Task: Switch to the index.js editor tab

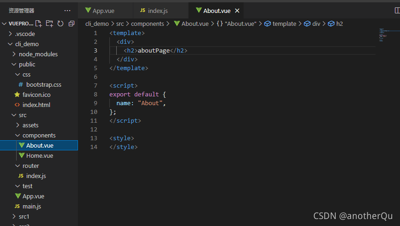Action: 161,11
